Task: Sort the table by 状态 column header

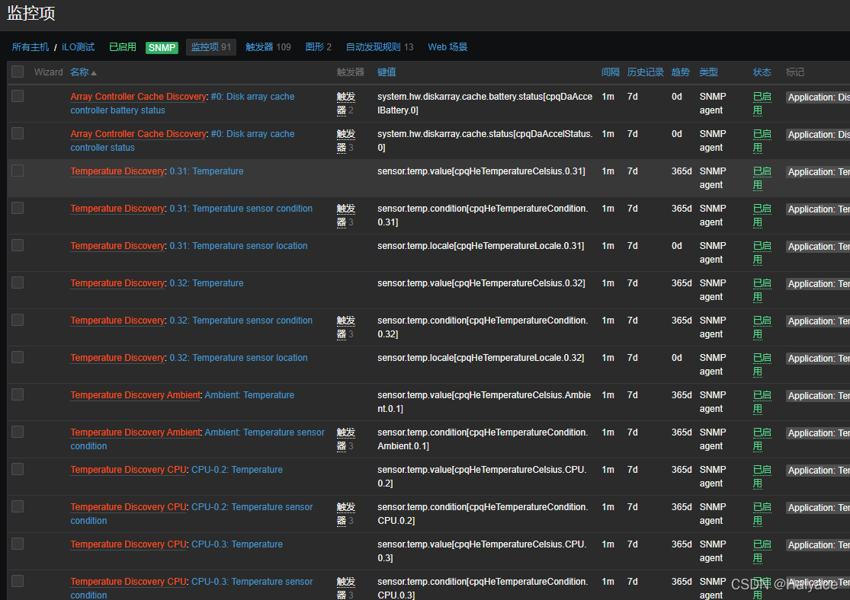Action: [762, 72]
